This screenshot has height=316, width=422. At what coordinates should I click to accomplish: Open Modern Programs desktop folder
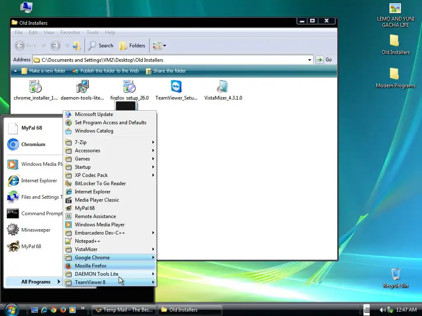(395, 78)
